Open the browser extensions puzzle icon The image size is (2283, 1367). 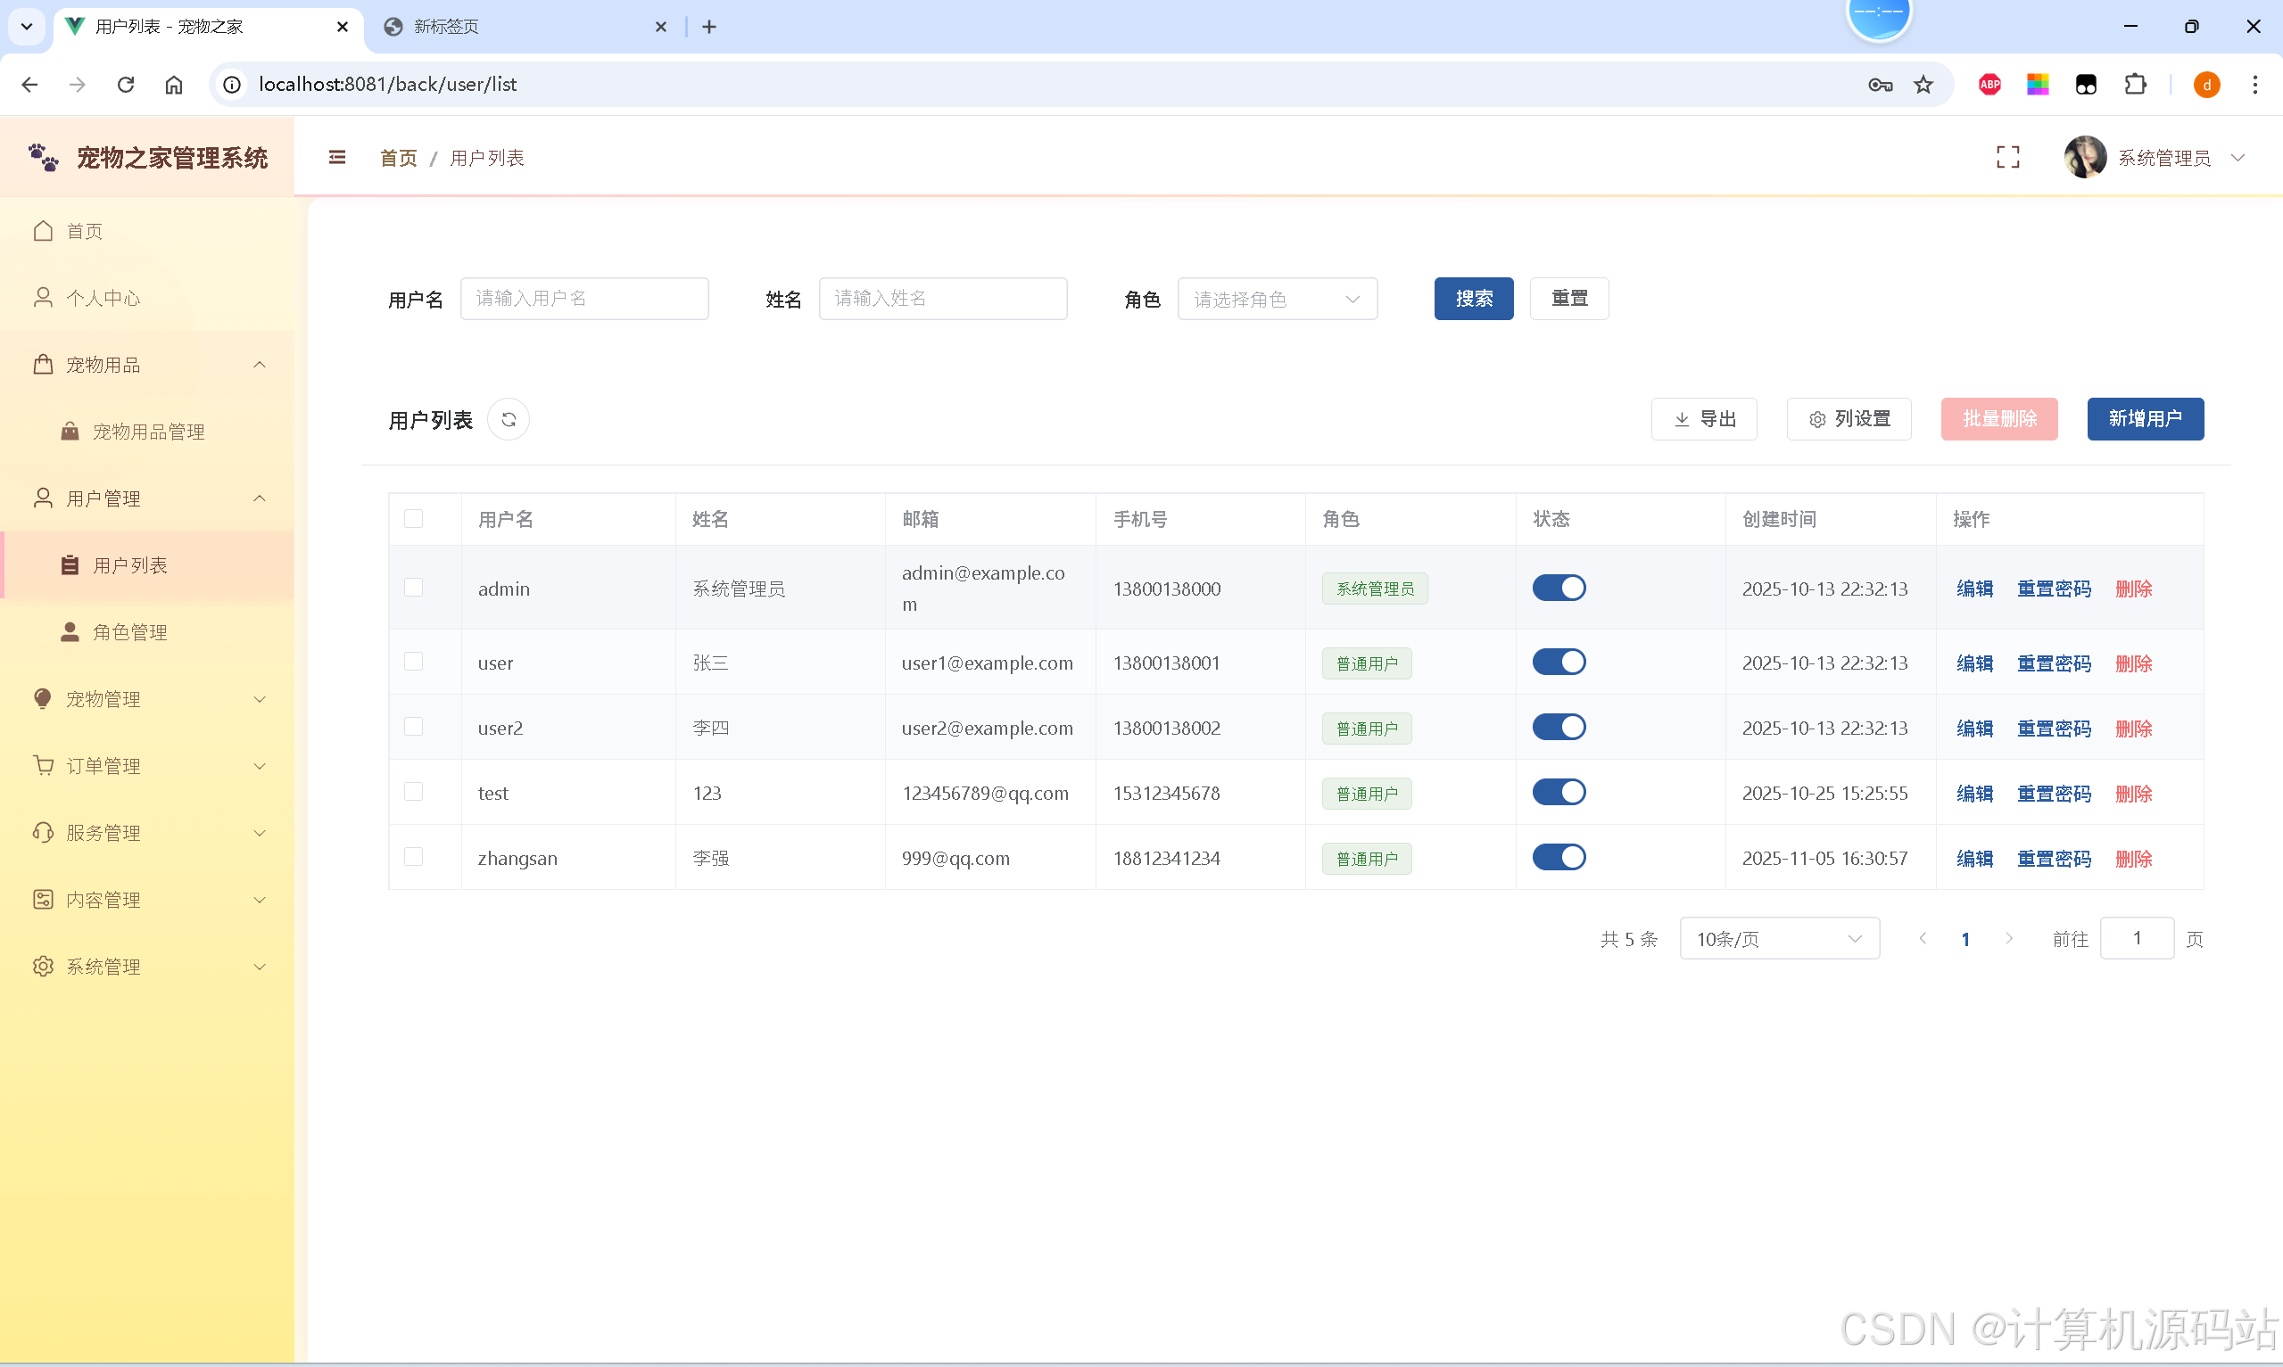tap(2135, 85)
